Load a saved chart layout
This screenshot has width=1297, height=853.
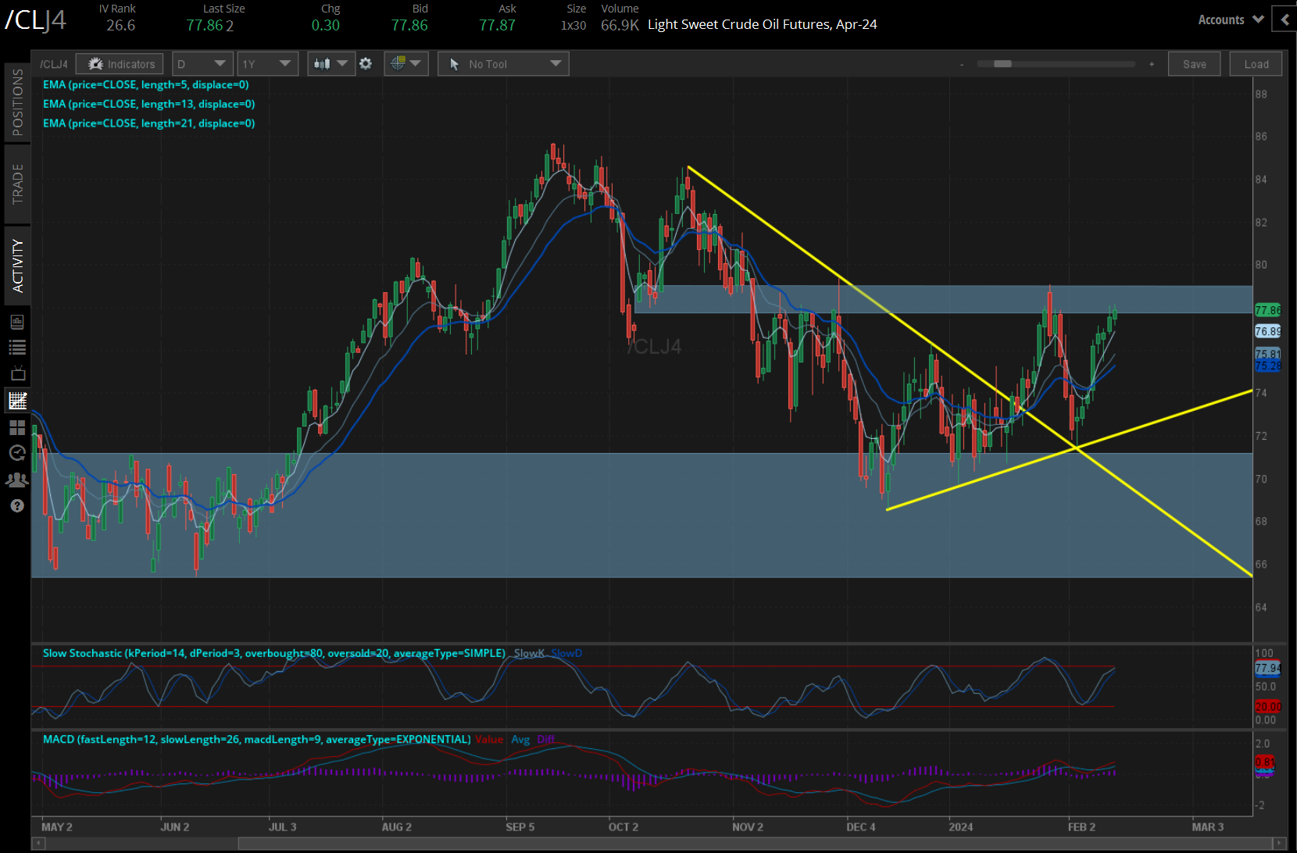1256,64
